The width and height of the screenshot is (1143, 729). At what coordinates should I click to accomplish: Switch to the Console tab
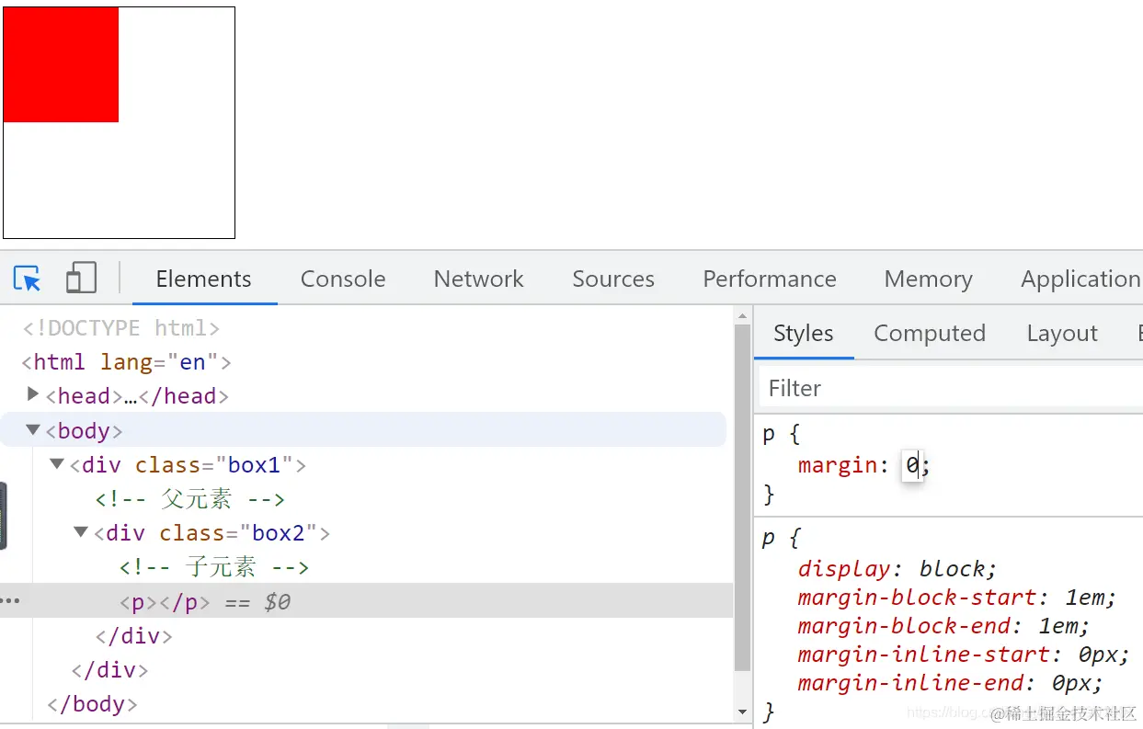tap(343, 279)
